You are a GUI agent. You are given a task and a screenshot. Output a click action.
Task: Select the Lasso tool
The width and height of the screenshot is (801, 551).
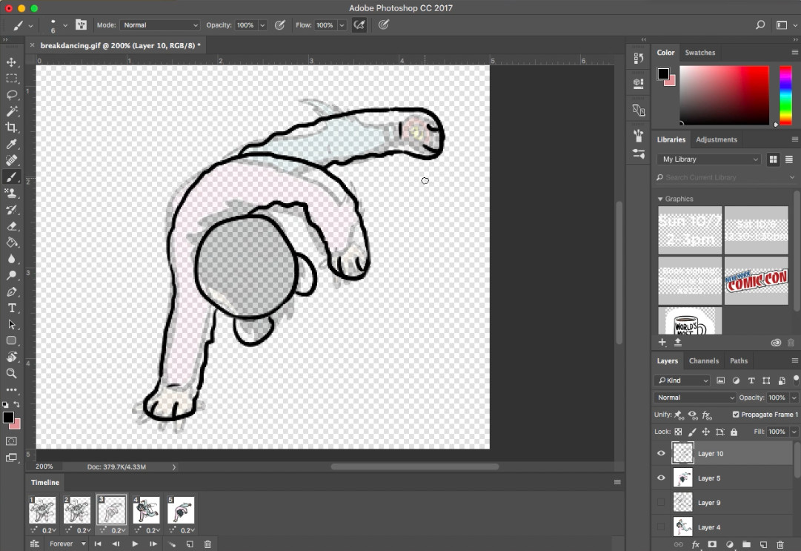[x=12, y=95]
